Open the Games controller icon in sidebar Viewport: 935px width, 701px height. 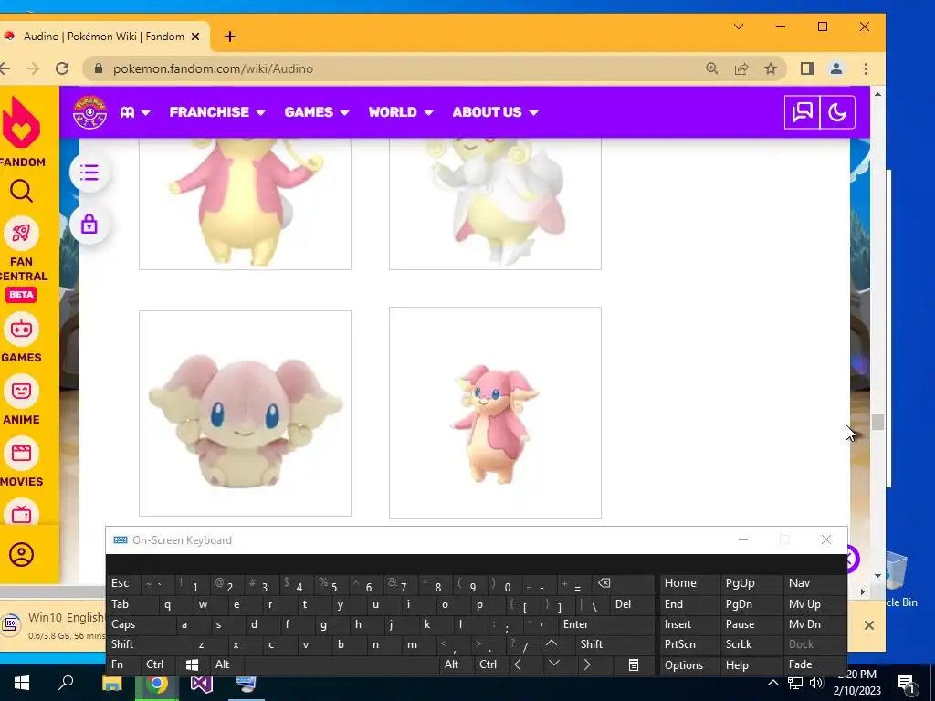(21, 329)
